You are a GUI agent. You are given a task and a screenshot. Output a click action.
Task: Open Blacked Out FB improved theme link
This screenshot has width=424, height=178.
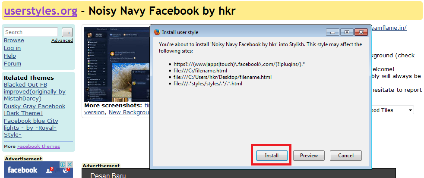click(x=35, y=91)
